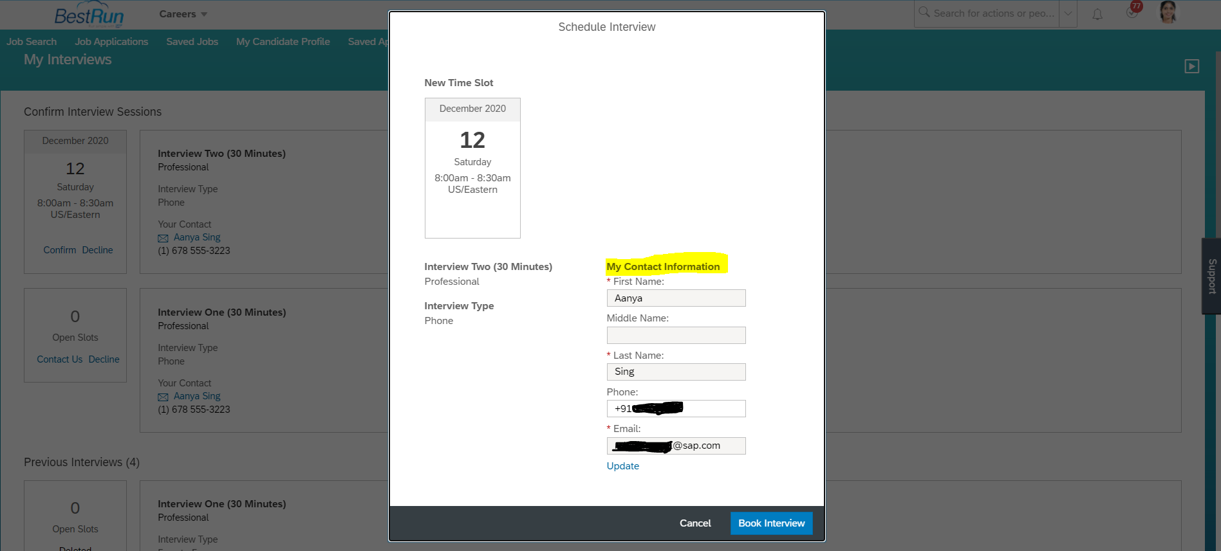Click 8:00am - 8:30am text in dialog
Viewport: 1221px width, 551px height.
point(472,178)
